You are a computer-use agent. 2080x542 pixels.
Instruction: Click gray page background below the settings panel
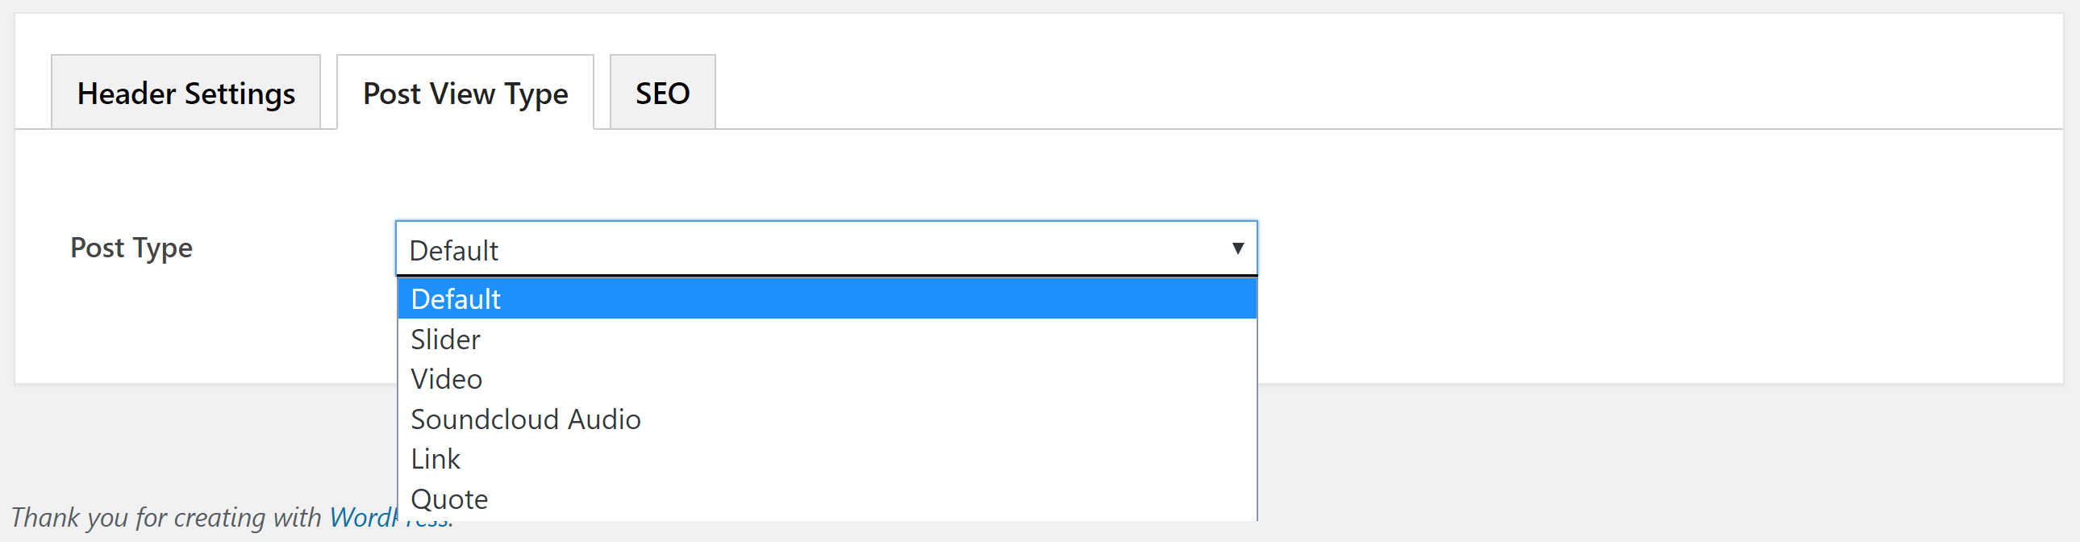pos(1615,461)
